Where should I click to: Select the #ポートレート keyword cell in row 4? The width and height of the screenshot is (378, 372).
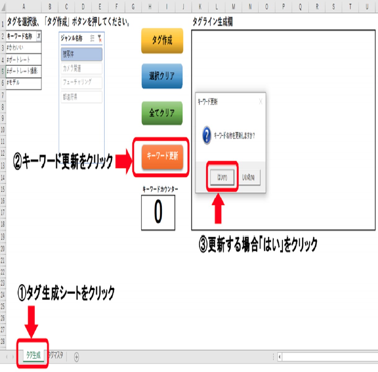24,59
